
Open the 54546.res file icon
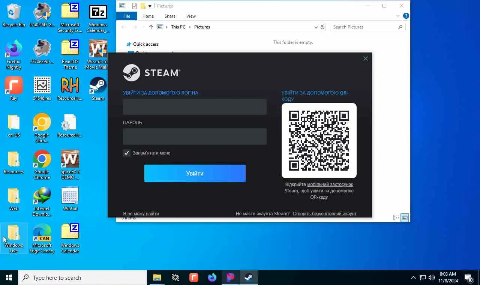point(42,89)
